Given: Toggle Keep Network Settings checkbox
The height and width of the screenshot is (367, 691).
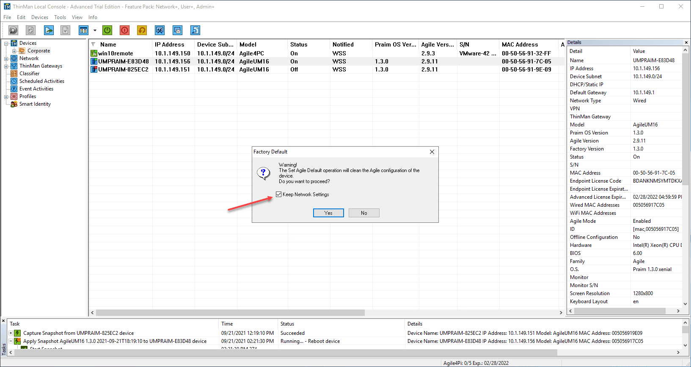Looking at the screenshot, I should (278, 194).
